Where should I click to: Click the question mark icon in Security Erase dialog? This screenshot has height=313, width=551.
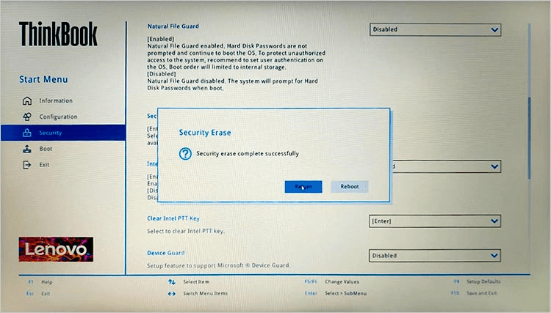click(185, 153)
